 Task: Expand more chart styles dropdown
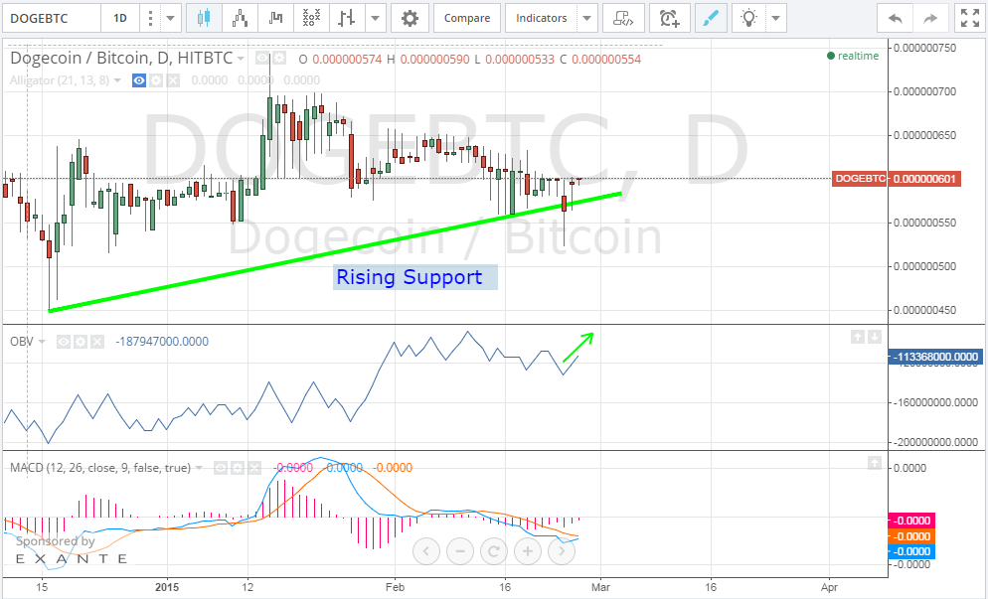pyautogui.click(x=376, y=18)
